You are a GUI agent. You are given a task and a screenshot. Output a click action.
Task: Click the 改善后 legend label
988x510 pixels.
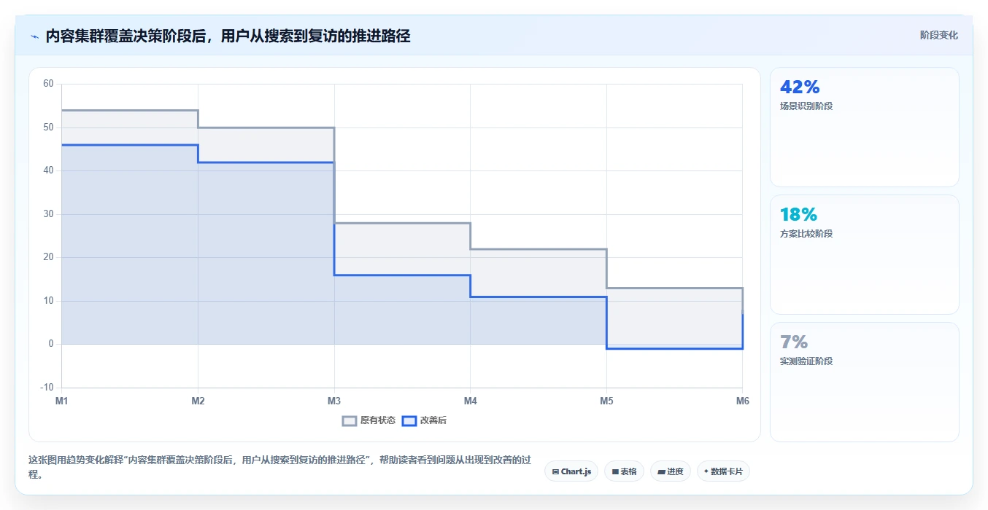[x=433, y=420]
